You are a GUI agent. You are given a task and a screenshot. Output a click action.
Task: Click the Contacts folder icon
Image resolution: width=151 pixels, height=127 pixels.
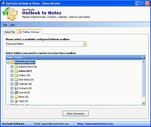16,88
